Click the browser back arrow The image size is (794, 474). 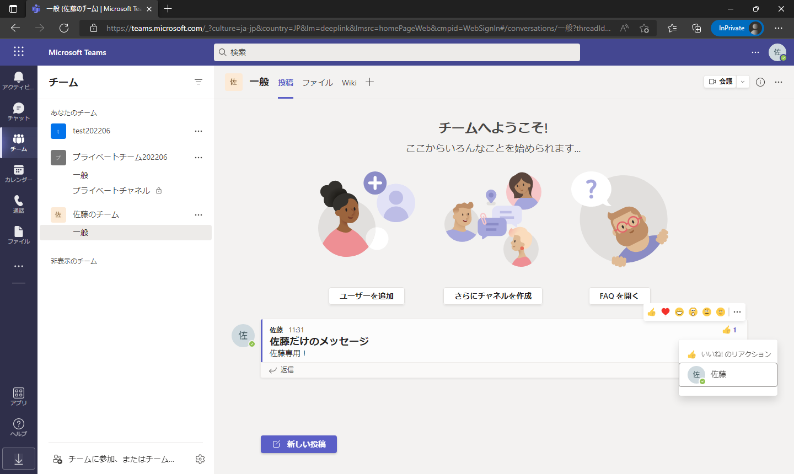pos(15,28)
